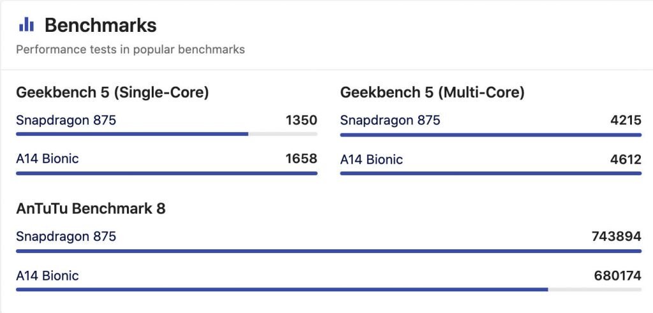Click the 4612 multi-core score

(626, 159)
